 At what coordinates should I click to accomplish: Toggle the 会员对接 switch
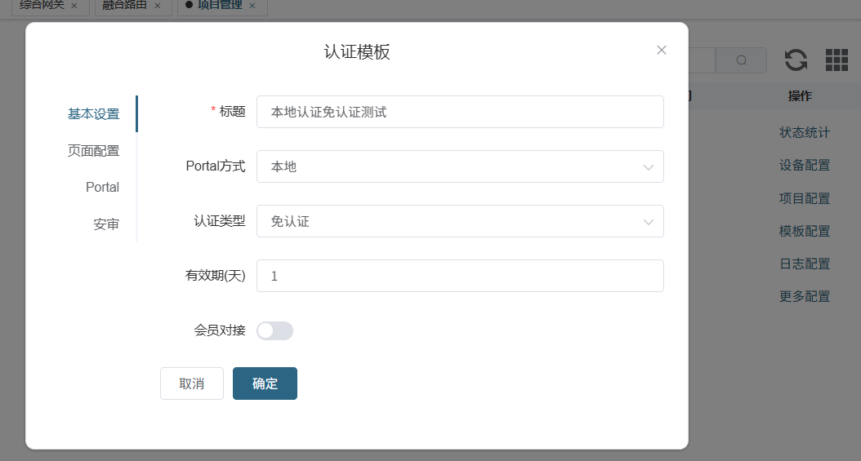coord(274,330)
